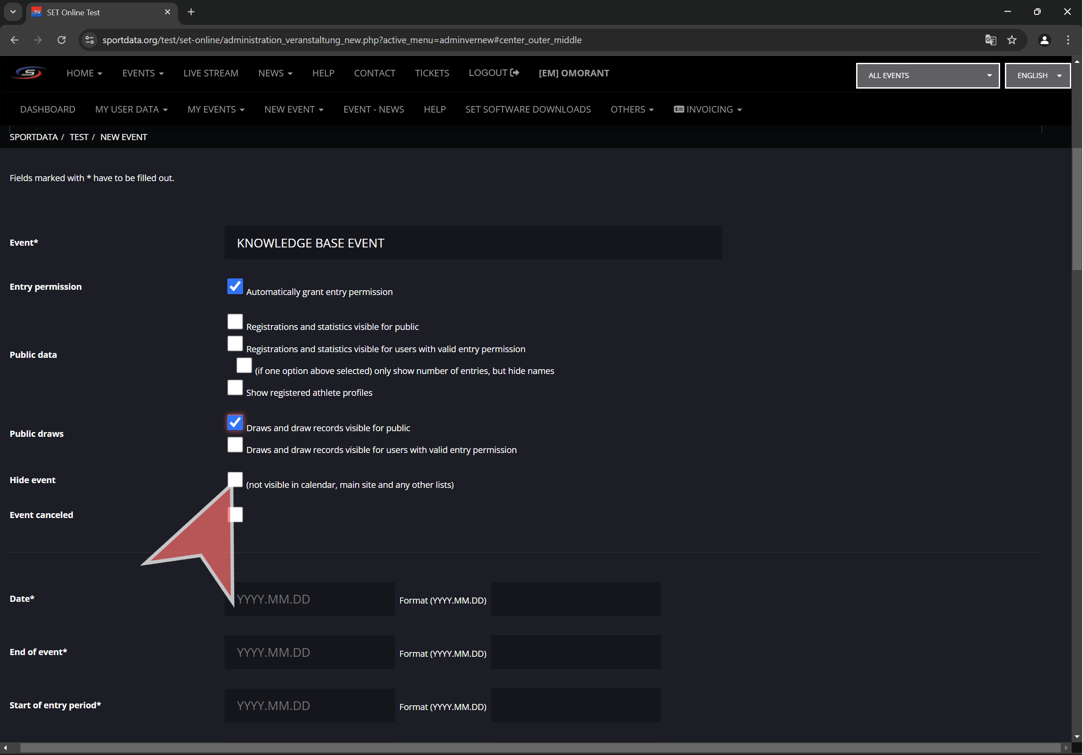Open SET SOFTWARE DOWNLOADS menu item

click(528, 110)
